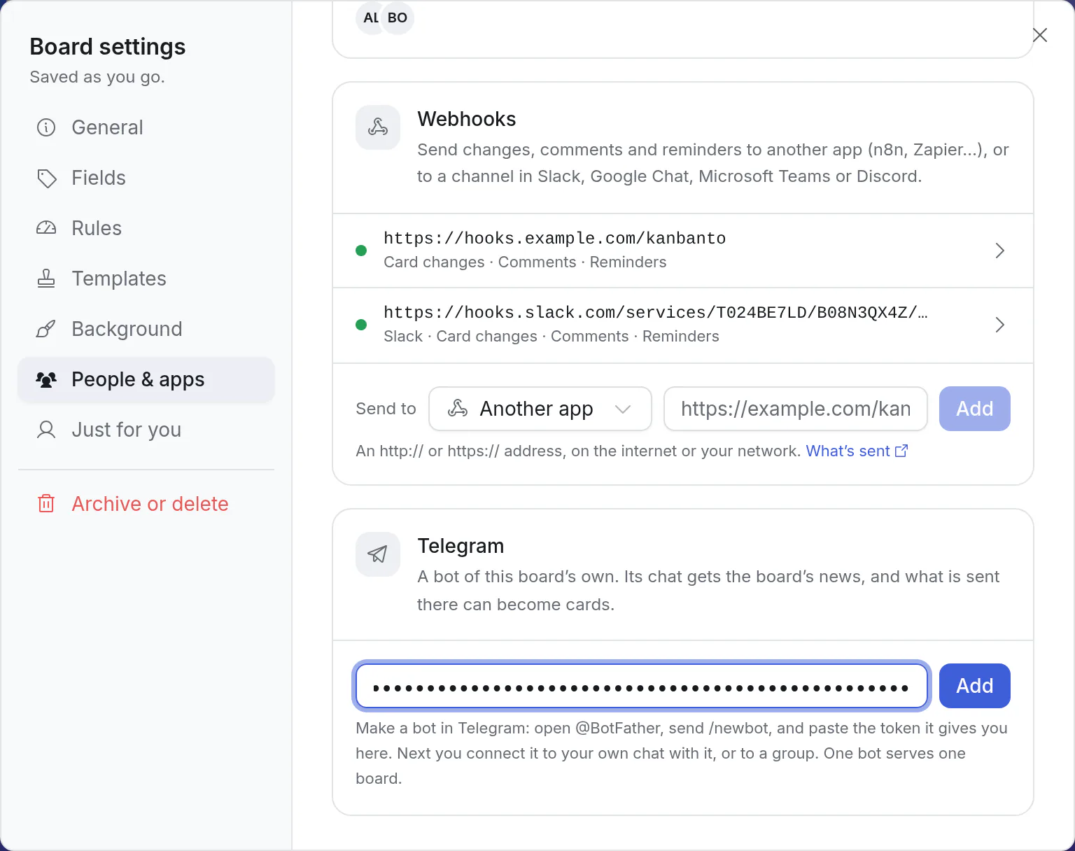The image size is (1075, 851).
Task: Click the Webhooks section icon
Action: click(378, 127)
